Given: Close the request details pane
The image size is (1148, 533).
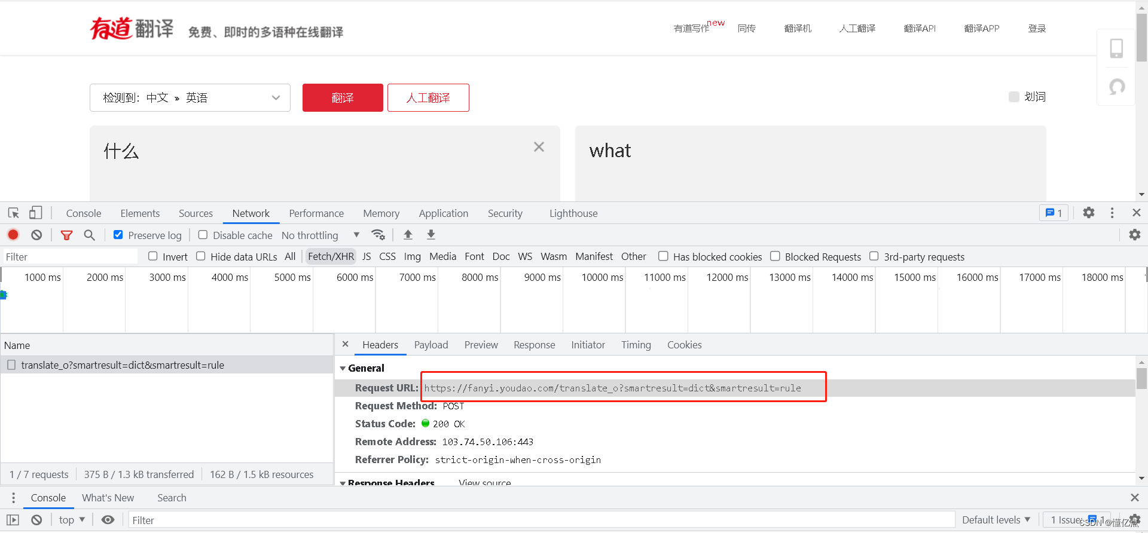Looking at the screenshot, I should point(345,344).
